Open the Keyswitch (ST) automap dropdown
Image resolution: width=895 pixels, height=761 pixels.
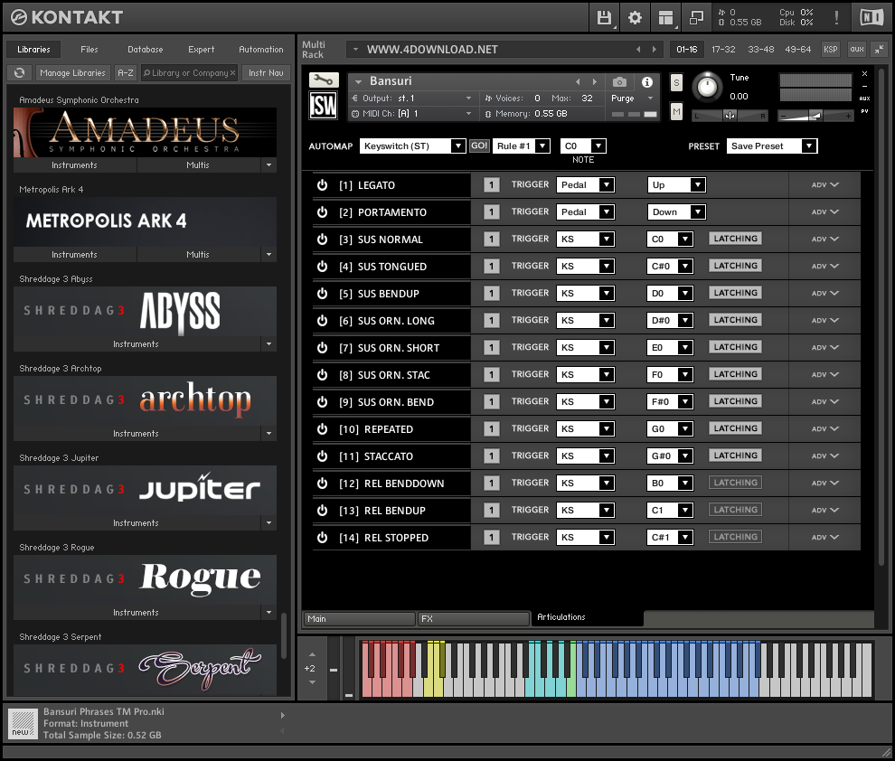(x=412, y=146)
